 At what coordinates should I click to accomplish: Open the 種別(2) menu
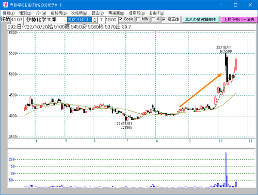25,13
